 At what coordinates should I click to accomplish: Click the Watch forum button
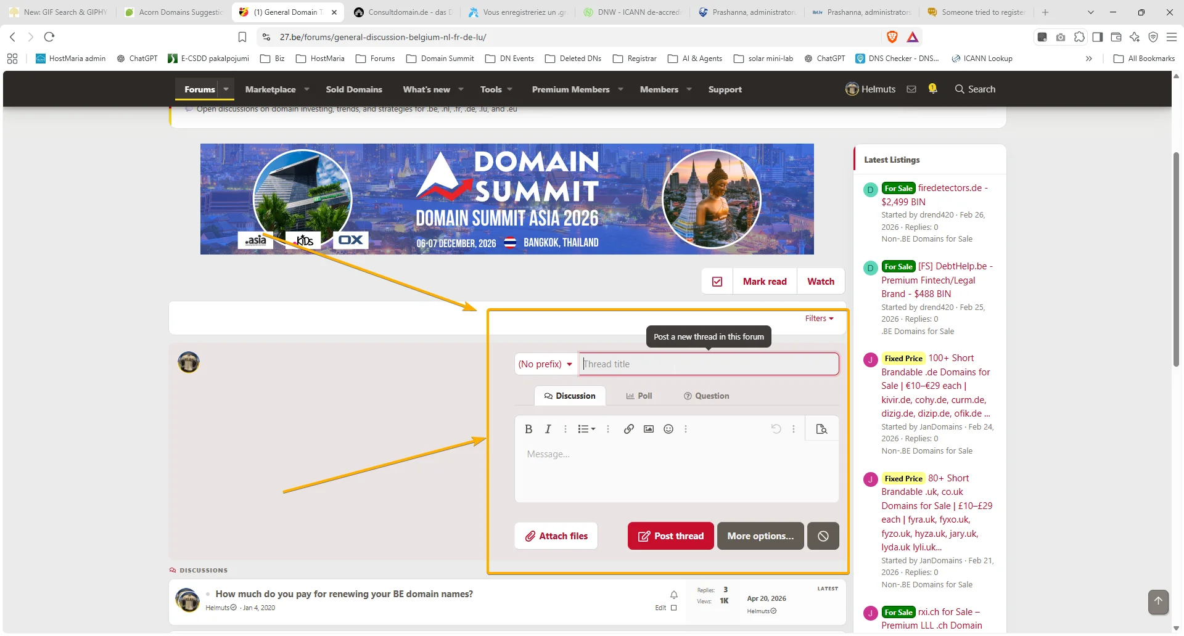(x=821, y=282)
